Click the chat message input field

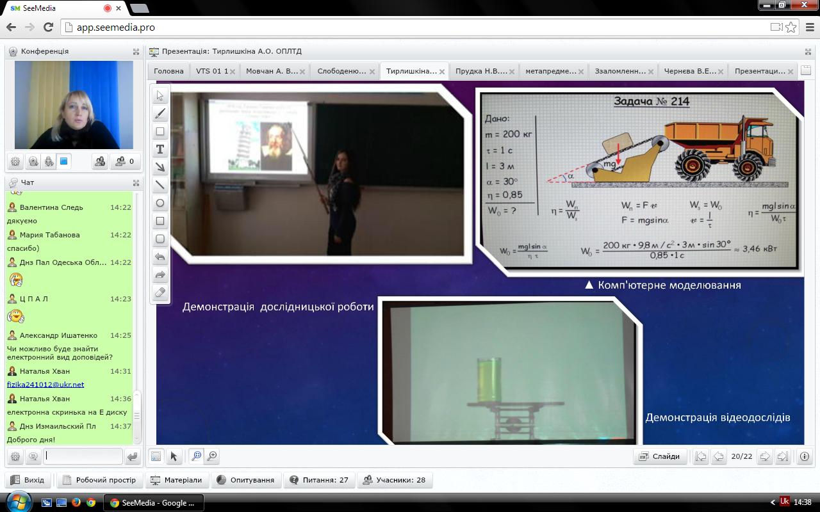pyautogui.click(x=83, y=456)
